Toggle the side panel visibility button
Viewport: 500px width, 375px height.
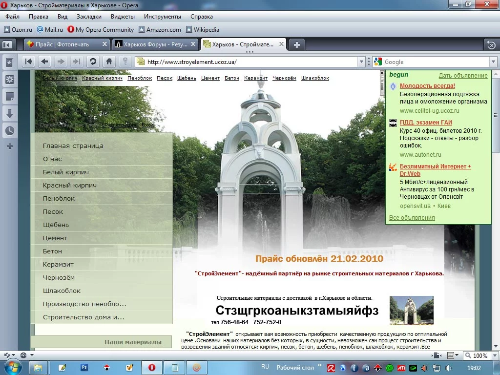(7, 45)
